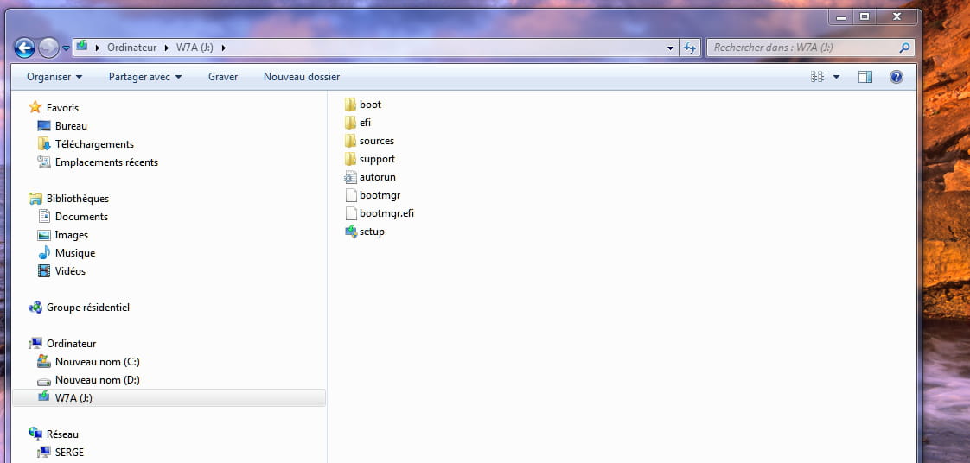Open the Partager avec menu
The height and width of the screenshot is (463, 970).
click(145, 77)
